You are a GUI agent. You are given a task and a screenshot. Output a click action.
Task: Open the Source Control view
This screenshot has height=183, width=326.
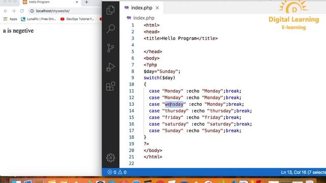coord(111,48)
